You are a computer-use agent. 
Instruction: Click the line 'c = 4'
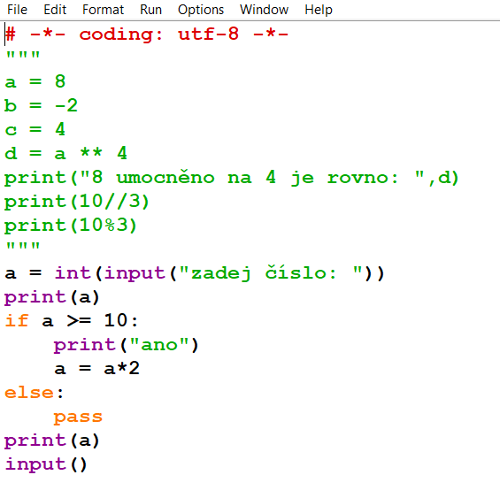pyautogui.click(x=35, y=129)
